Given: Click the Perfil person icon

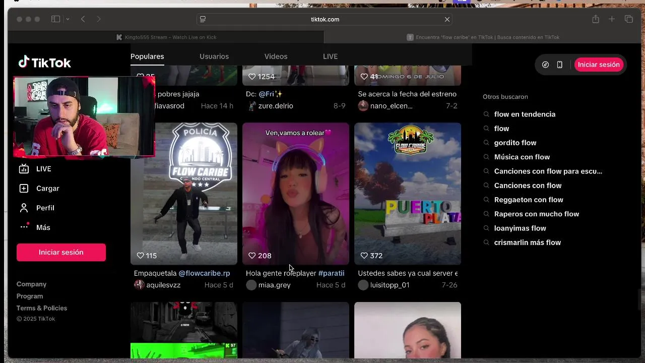Looking at the screenshot, I should 24,208.
